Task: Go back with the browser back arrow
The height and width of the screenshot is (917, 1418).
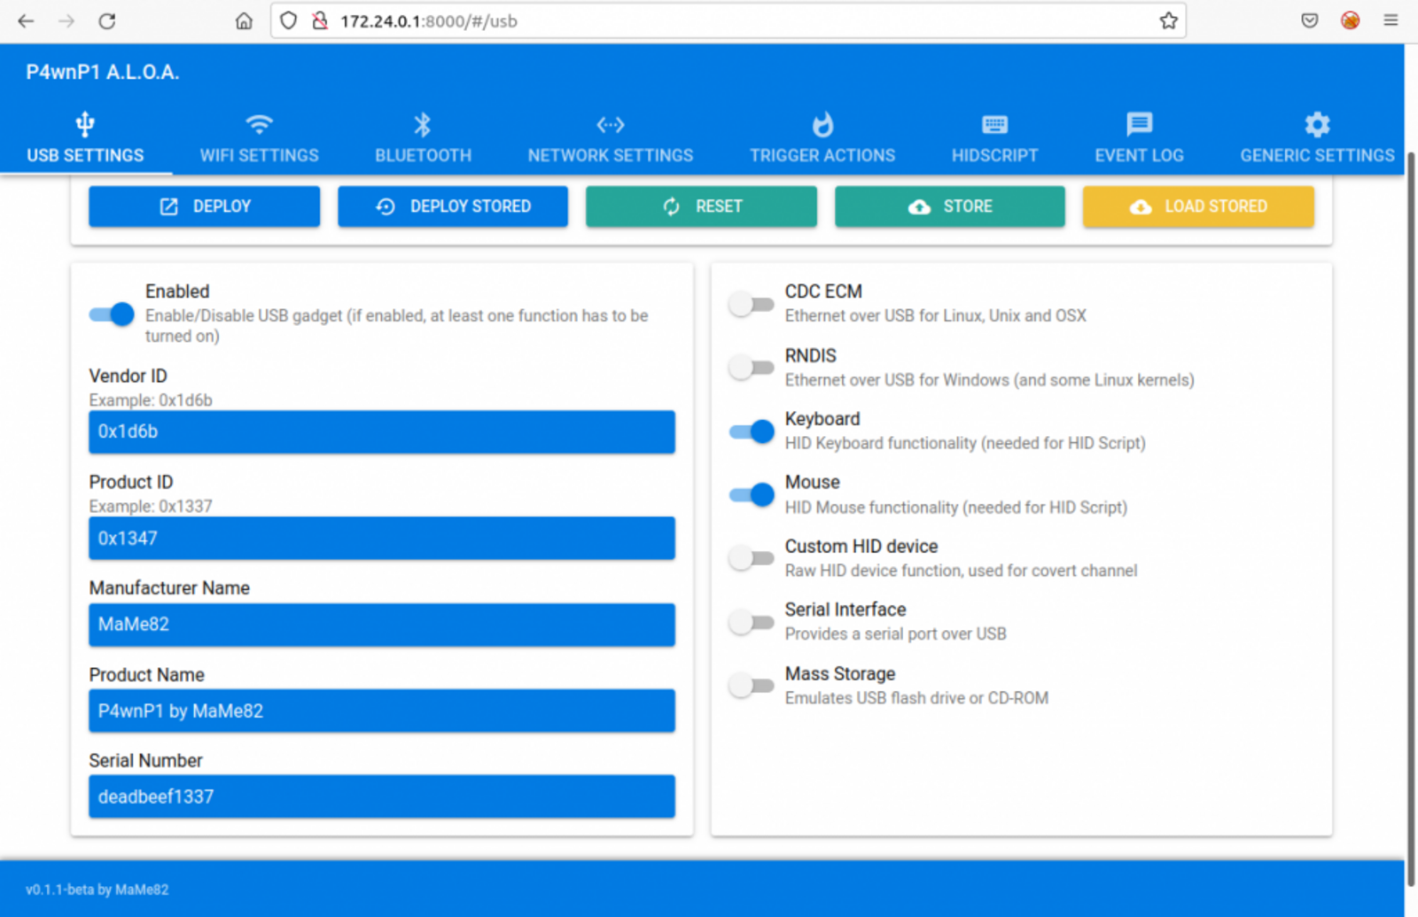Action: click(26, 20)
